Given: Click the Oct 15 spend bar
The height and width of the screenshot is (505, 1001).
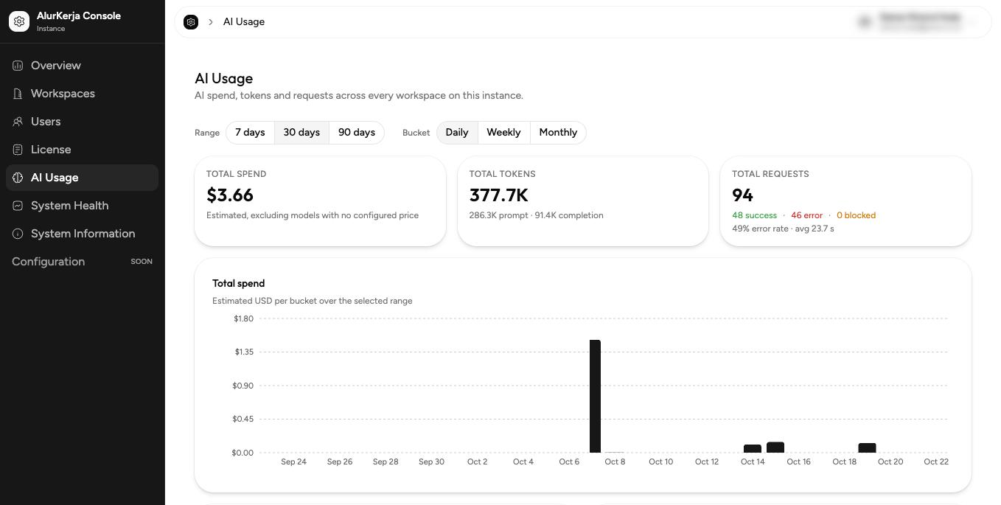Looking at the screenshot, I should pos(775,447).
